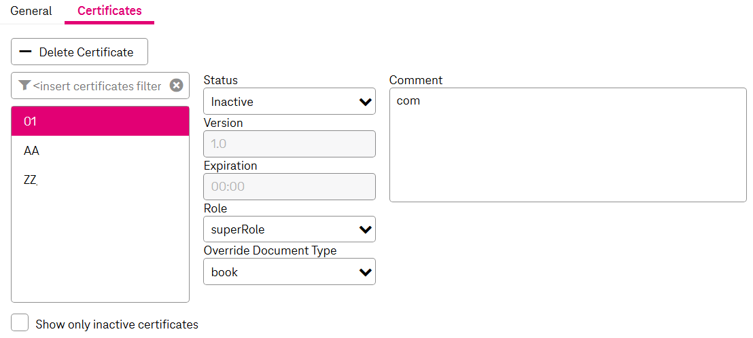Clear the certificates filter with X icon
Viewport: 753px width, 338px height.
click(176, 86)
